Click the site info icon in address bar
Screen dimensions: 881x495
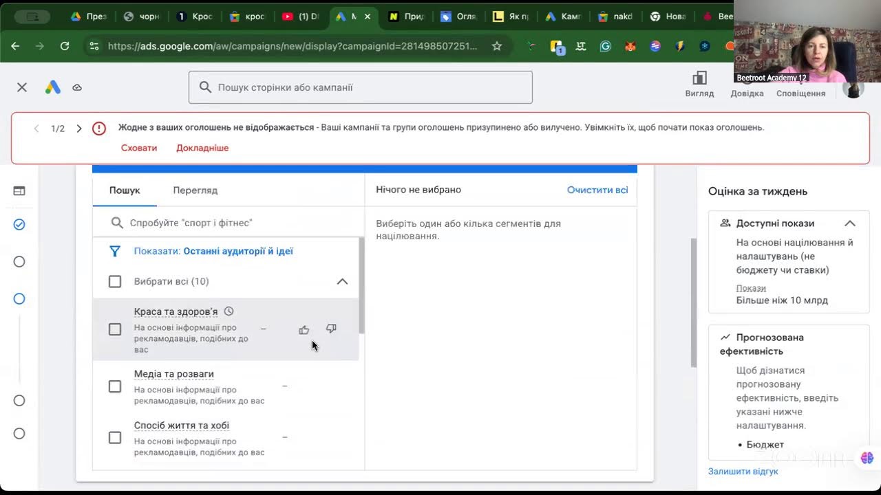[94, 46]
